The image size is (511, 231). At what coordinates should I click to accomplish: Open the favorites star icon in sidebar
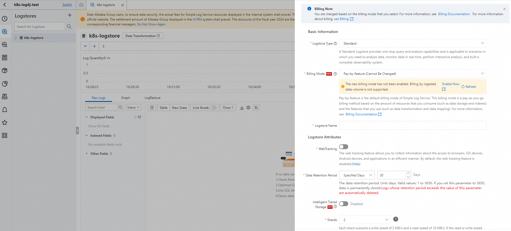[x=5, y=122]
